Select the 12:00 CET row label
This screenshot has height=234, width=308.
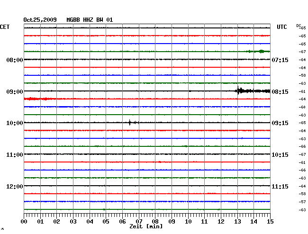[15, 186]
